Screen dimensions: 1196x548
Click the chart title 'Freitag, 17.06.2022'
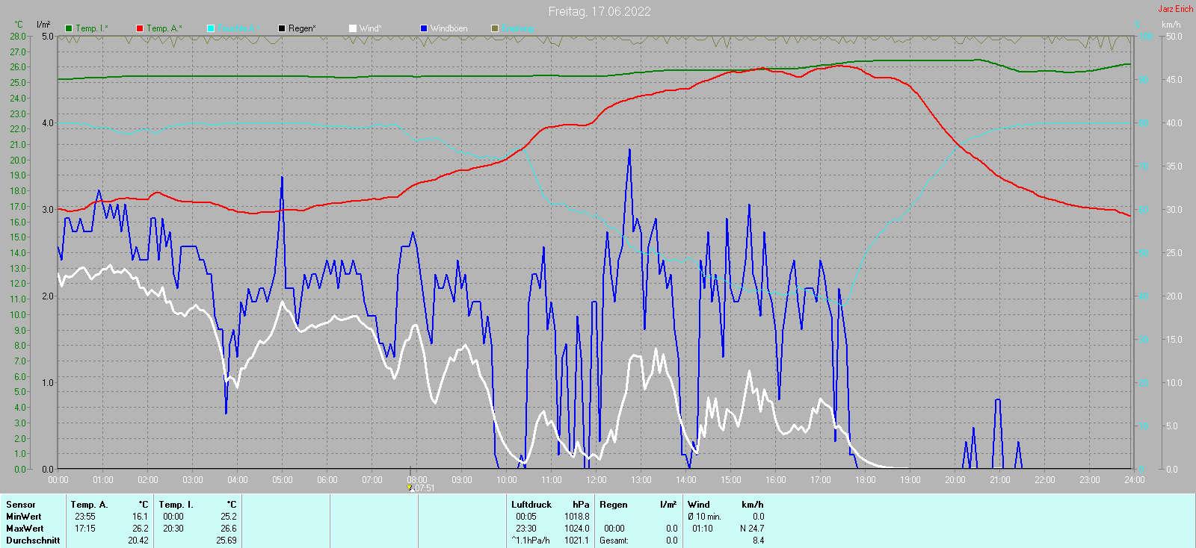[x=599, y=11]
